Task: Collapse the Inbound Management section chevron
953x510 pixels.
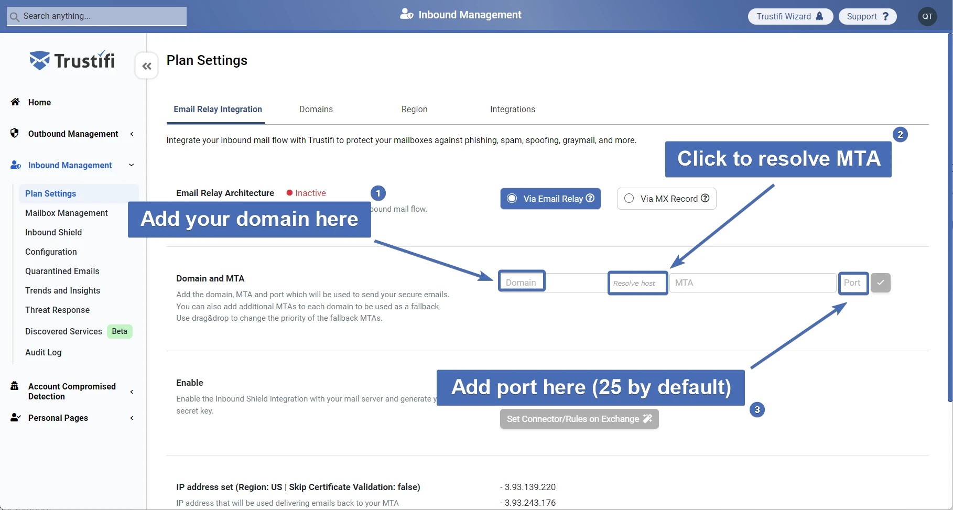Action: click(x=132, y=165)
